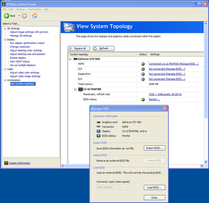Click the Close button in Manage EDID
209x203 pixels.
(x=154, y=198)
